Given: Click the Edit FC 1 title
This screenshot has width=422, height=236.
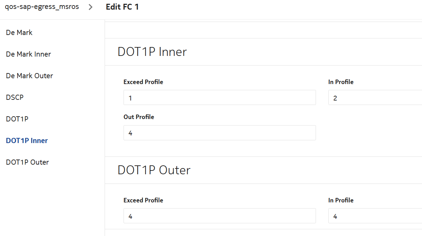Looking at the screenshot, I should (122, 7).
